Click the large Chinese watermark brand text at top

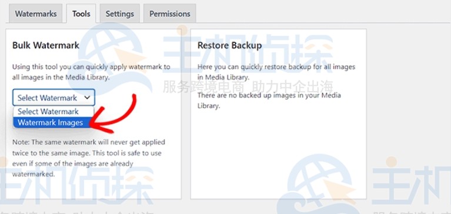click(248, 52)
